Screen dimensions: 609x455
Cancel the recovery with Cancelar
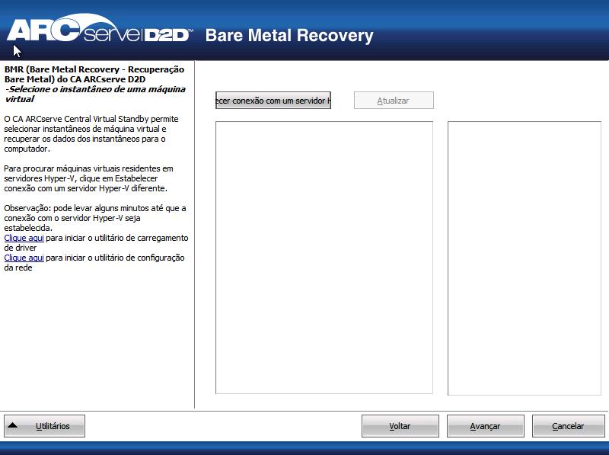pos(567,425)
